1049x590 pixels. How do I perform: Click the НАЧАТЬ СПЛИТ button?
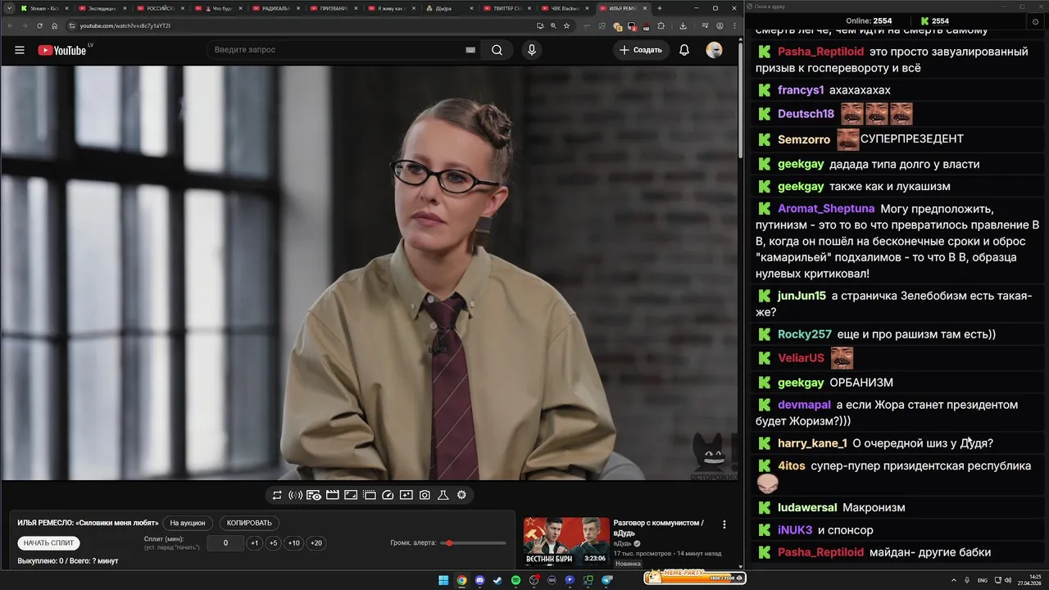tap(48, 542)
